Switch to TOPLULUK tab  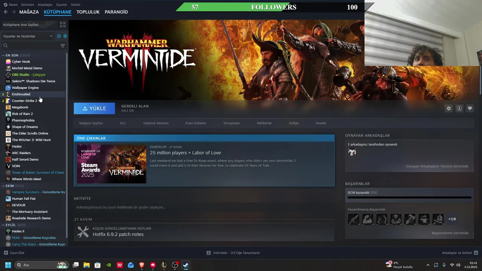pyautogui.click(x=88, y=12)
